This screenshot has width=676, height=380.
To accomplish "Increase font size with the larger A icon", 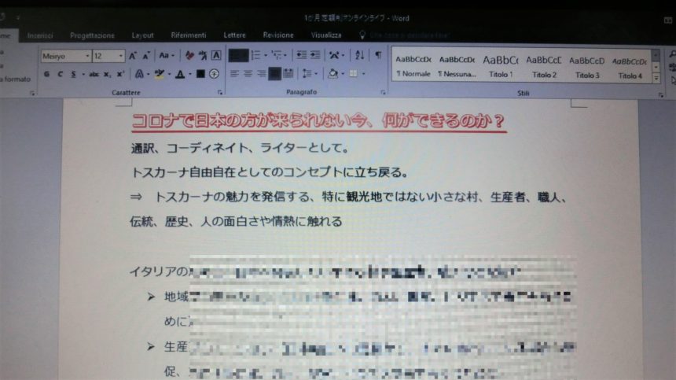I will tap(133, 56).
